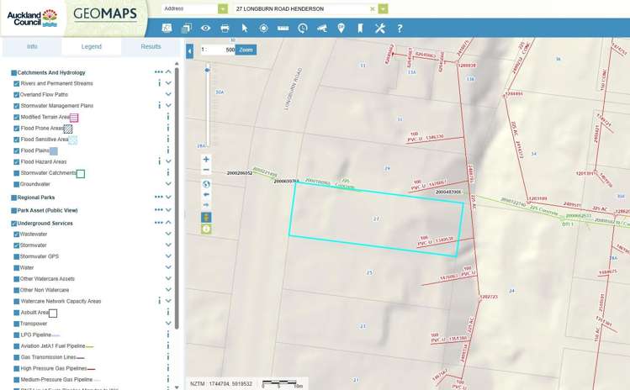Toggle Stormwater layer checkbox

(17, 245)
